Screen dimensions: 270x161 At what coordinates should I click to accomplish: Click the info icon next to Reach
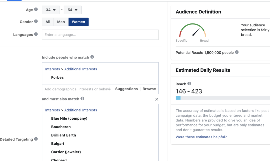189,84
